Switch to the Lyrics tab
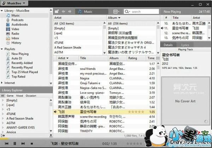 coord(185,45)
